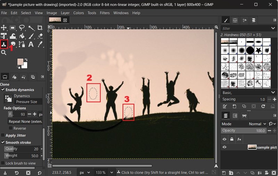Open the Undo History tab
Image resolution: width=278 pixels, height=176 pixels.
(x=23, y=77)
